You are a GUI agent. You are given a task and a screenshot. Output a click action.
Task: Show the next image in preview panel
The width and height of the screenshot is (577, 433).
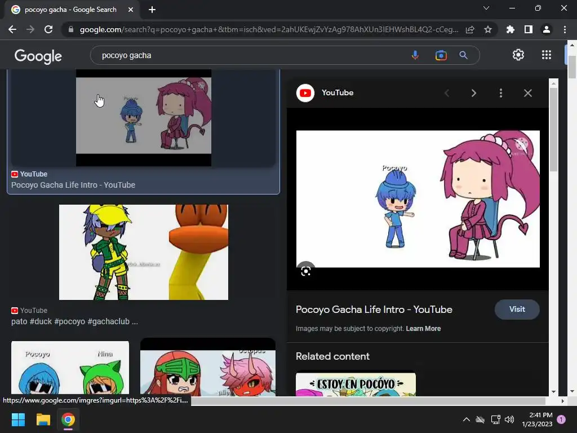tap(474, 93)
